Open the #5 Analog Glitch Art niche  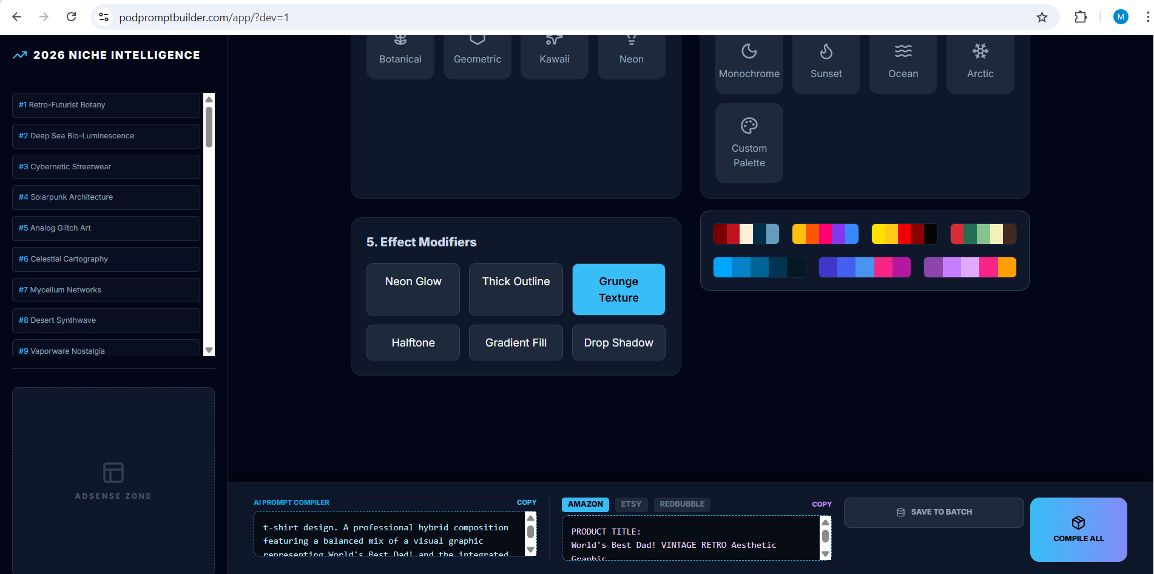[106, 228]
